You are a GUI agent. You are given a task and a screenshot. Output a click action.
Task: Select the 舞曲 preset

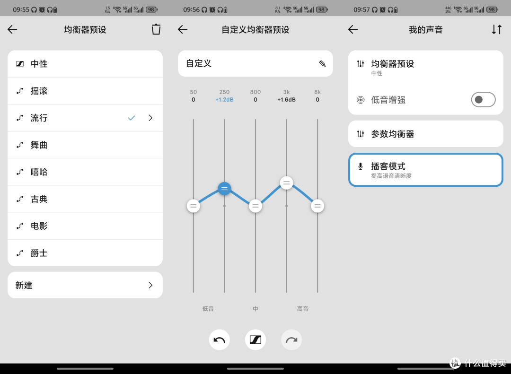click(x=85, y=145)
